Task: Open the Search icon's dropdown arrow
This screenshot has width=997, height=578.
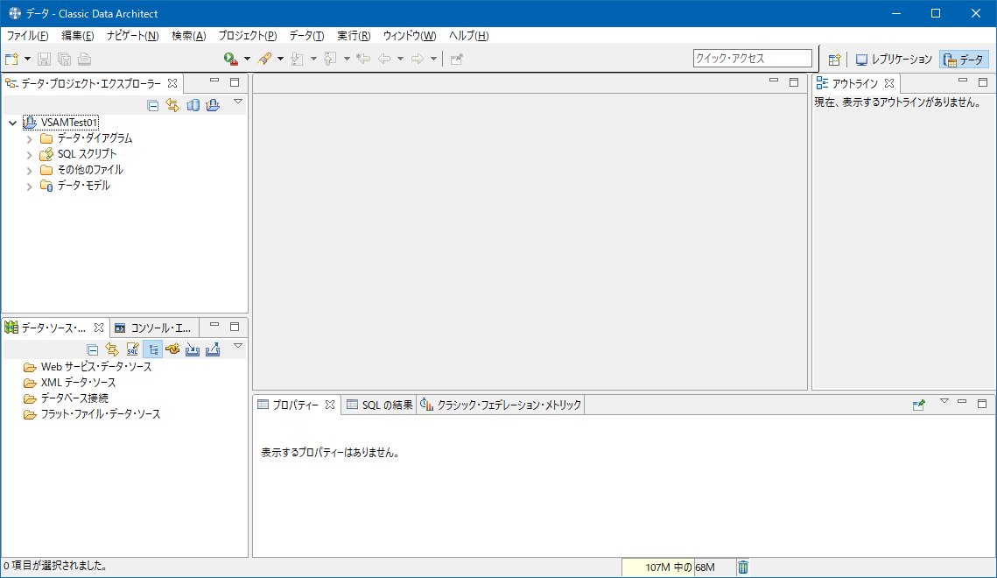Action: coord(280,60)
